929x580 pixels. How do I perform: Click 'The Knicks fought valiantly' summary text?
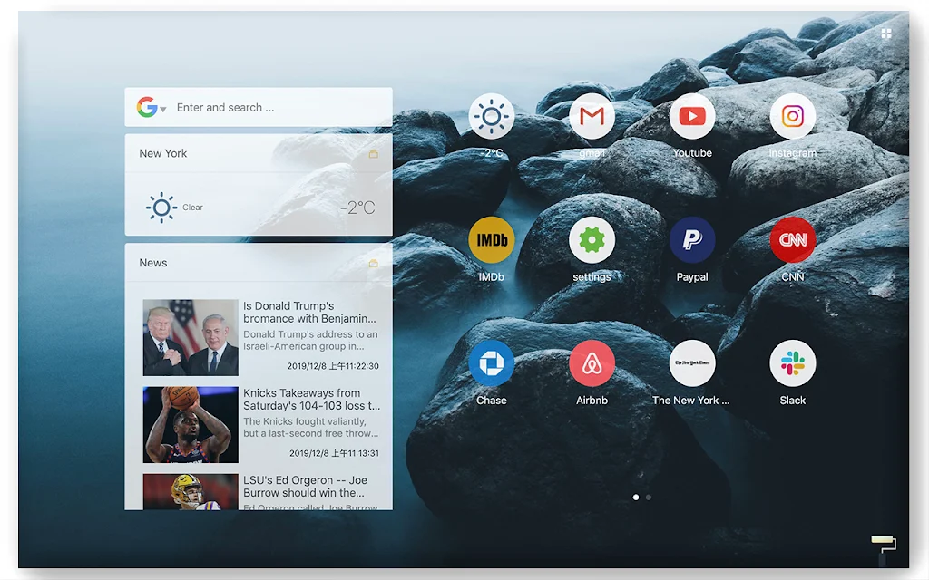pos(310,428)
